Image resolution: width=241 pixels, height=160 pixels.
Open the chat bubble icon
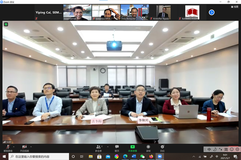tap(117, 148)
